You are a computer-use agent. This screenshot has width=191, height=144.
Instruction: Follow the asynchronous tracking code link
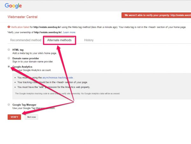click(x=58, y=77)
